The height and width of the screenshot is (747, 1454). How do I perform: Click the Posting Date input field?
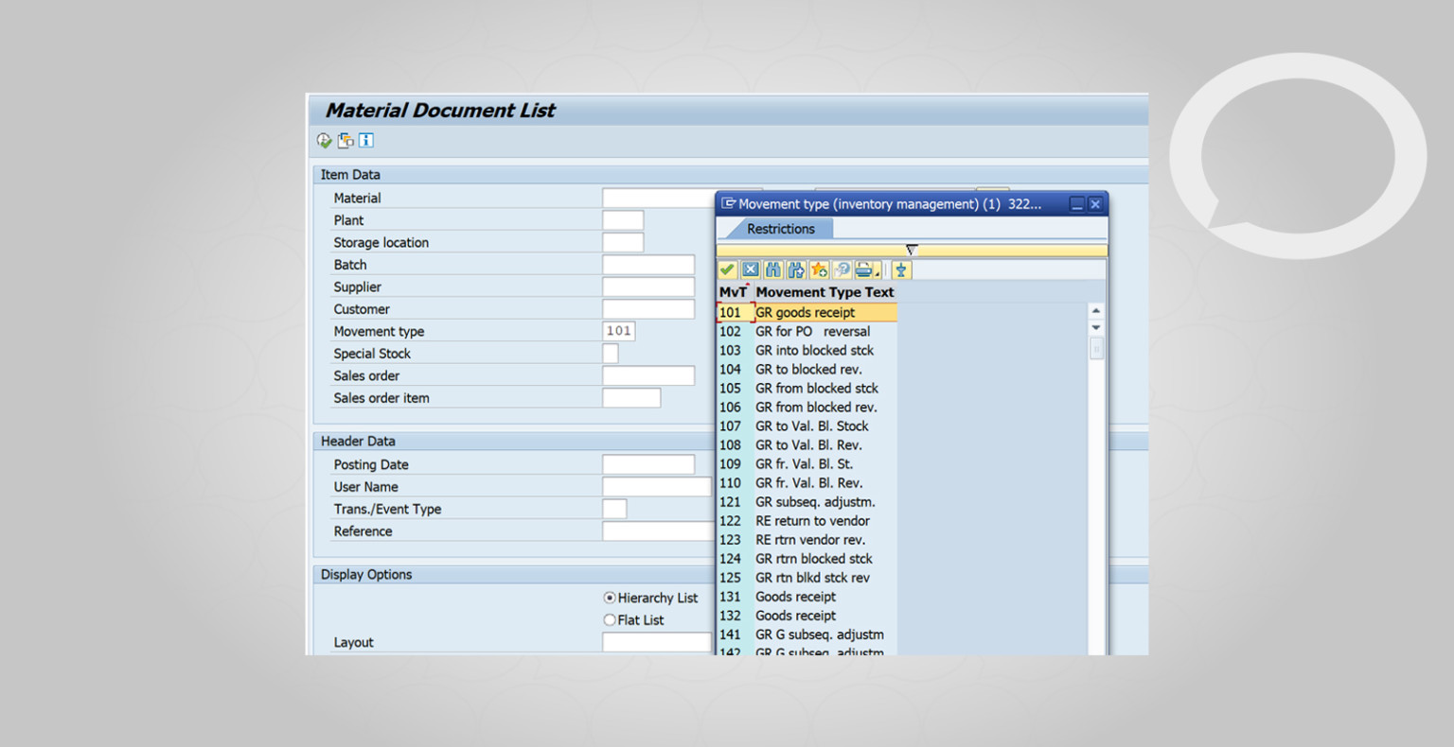[x=648, y=463]
